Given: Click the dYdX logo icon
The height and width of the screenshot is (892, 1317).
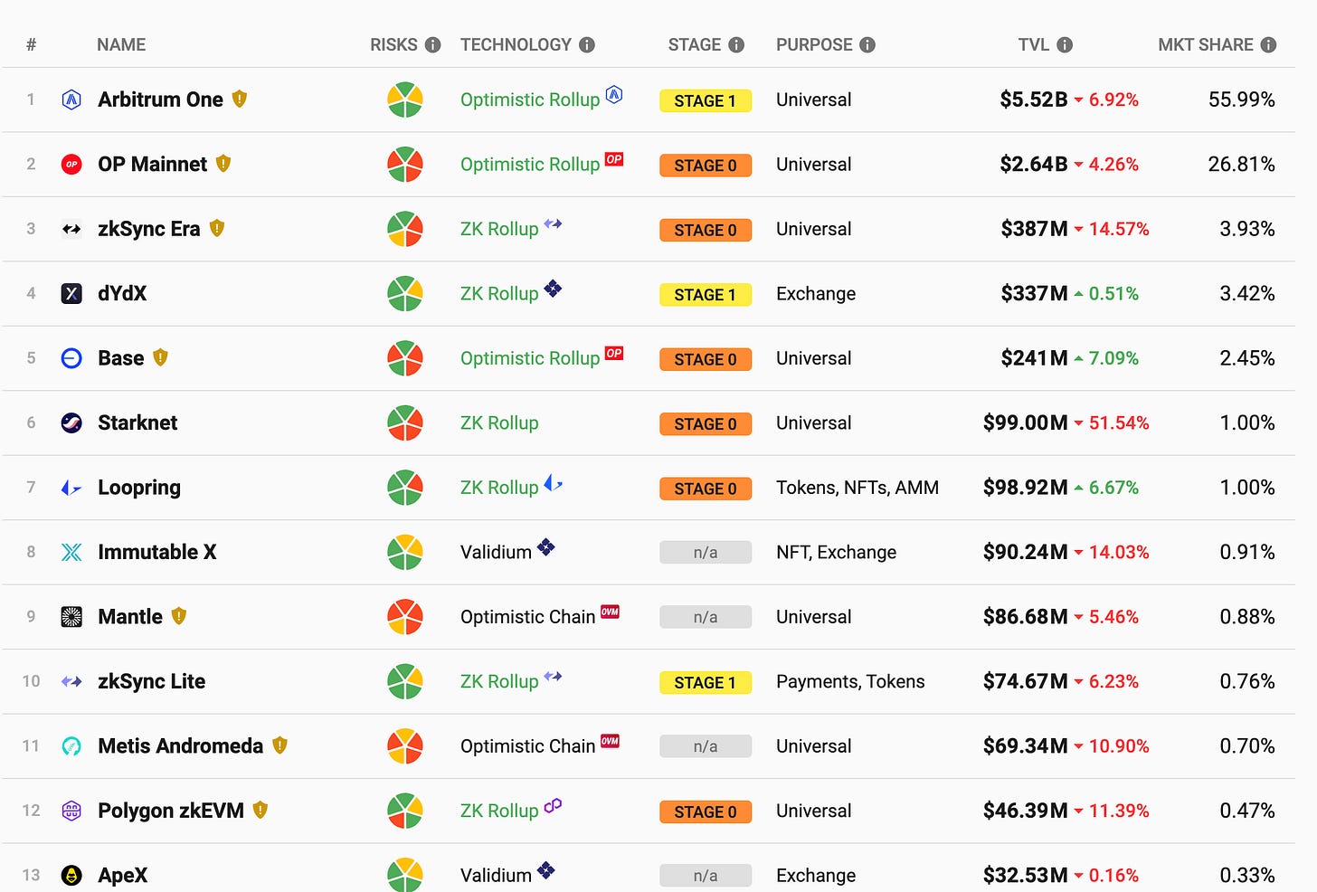Looking at the screenshot, I should click(x=71, y=293).
